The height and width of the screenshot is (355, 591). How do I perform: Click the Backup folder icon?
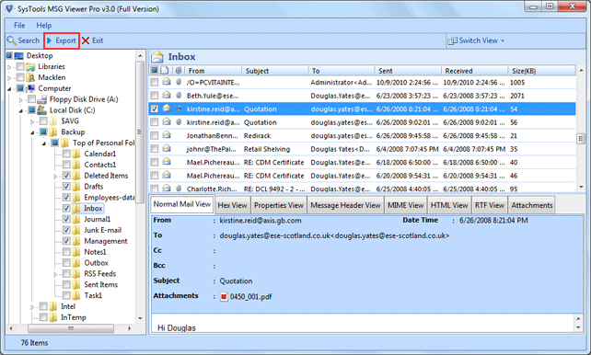click(x=53, y=132)
